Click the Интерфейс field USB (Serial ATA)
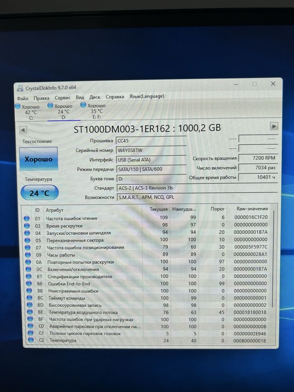This screenshot has height=392, width=294. tap(151, 160)
